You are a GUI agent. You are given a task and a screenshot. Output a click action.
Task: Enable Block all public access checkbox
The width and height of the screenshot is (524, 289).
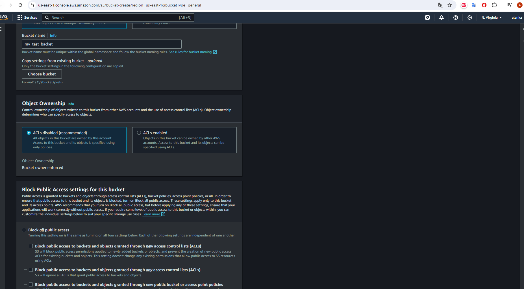24,230
